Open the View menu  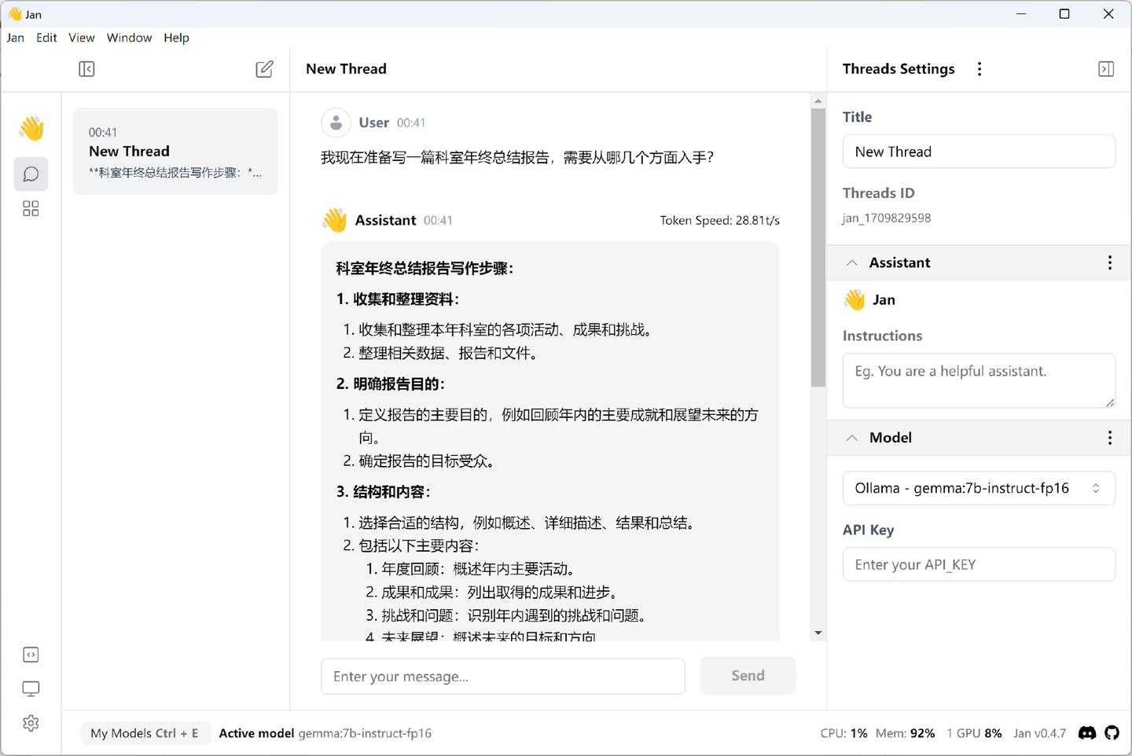point(82,37)
